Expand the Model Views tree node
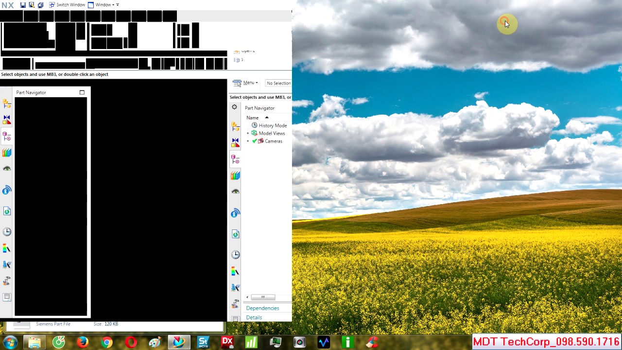Image resolution: width=622 pixels, height=350 pixels. click(x=248, y=133)
